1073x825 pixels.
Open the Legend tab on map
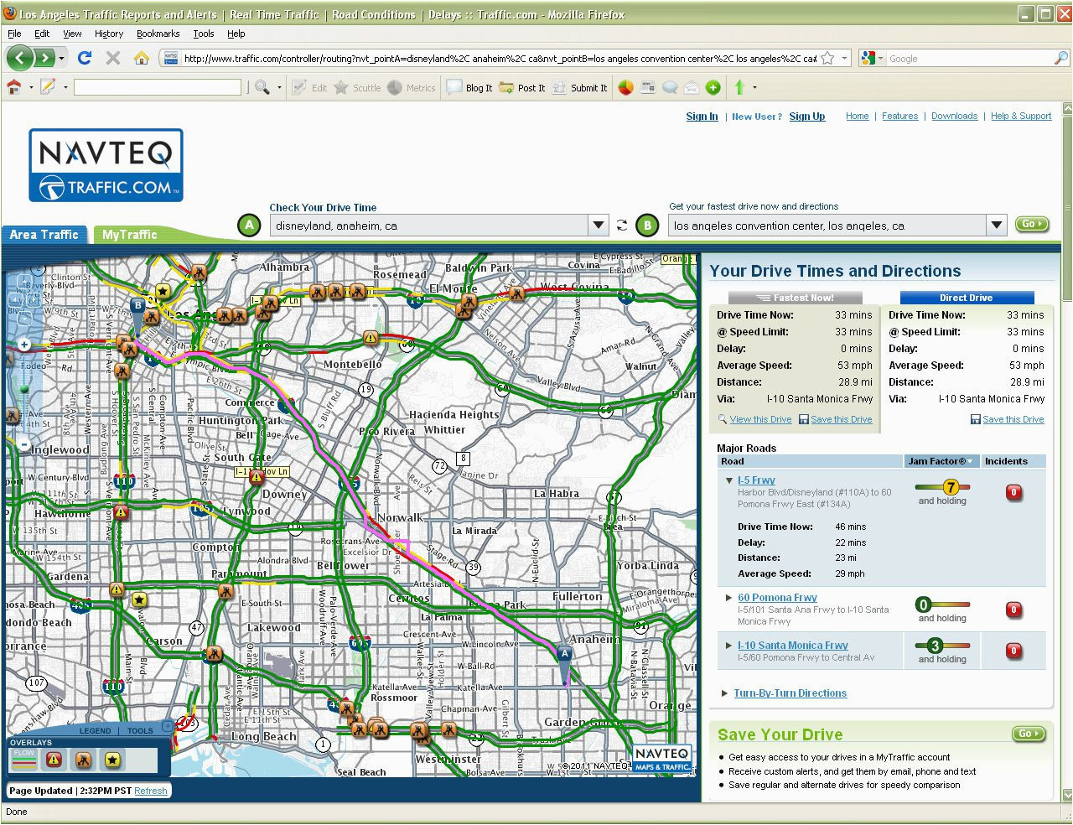95,730
